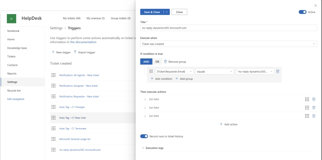This screenshot has height=160, width=322.
Task: Click the Title input field
Action: (228, 28)
